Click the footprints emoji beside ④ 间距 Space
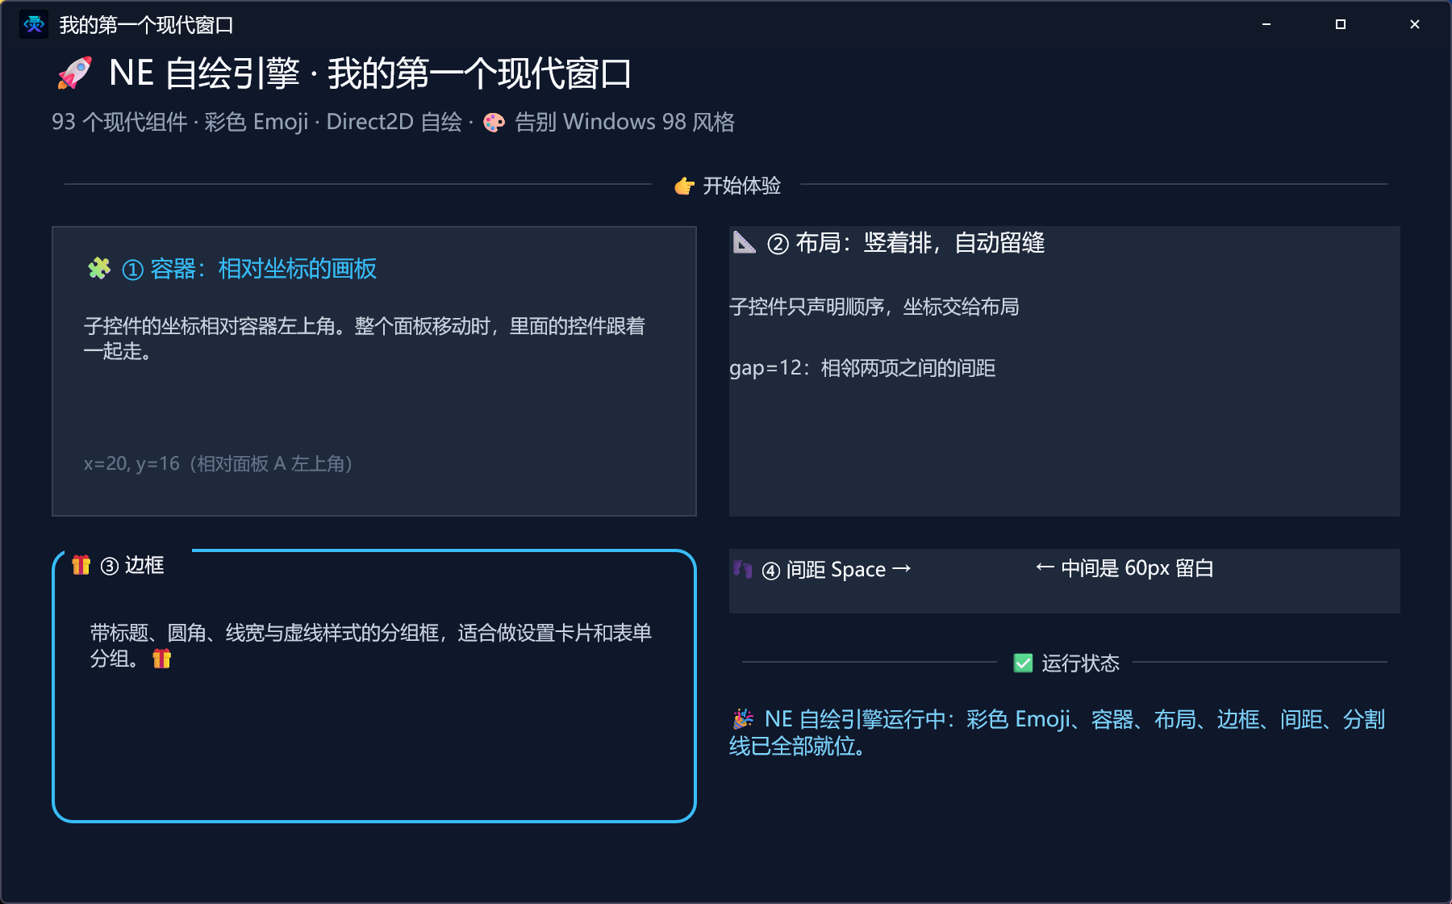 [x=742, y=569]
